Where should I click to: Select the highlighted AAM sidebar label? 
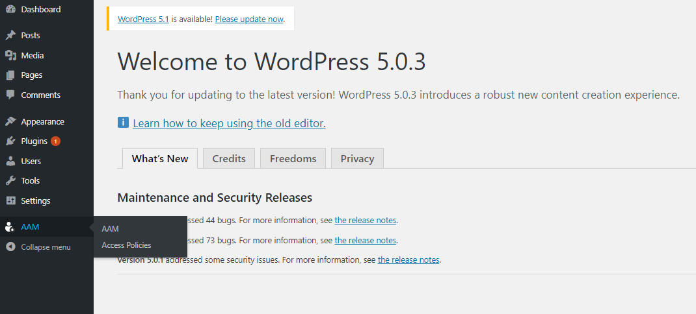point(30,227)
